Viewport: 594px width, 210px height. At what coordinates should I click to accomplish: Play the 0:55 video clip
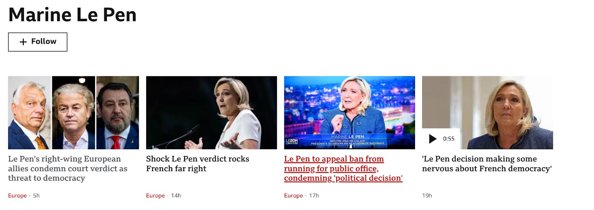click(433, 139)
